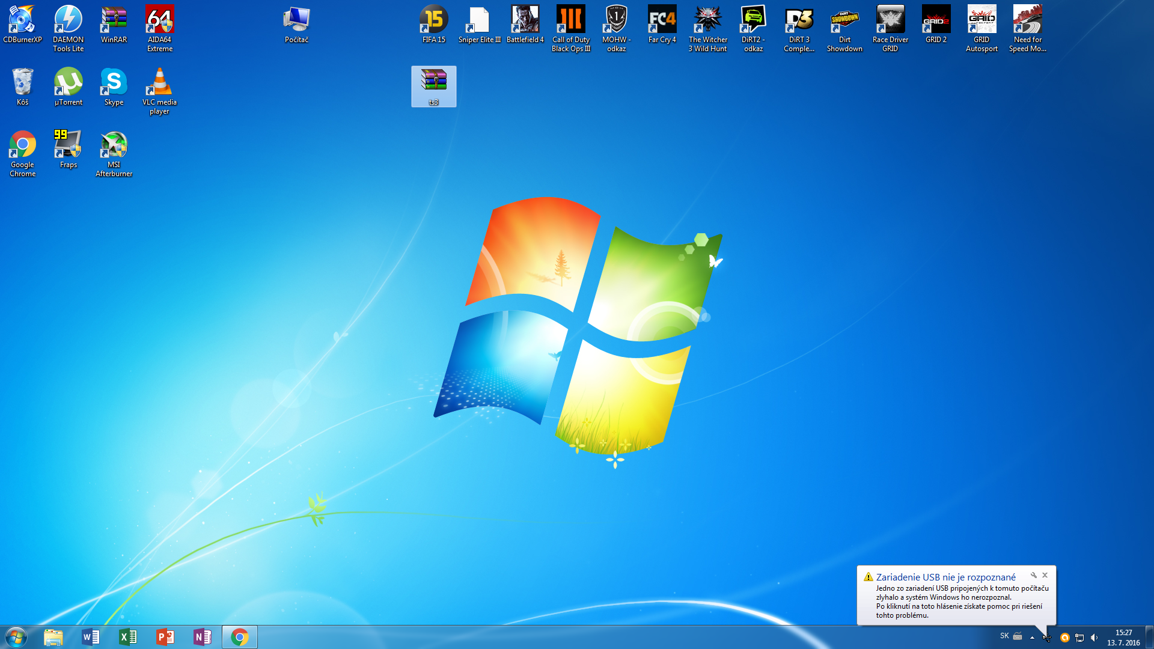Select the Skype desktop shortcut

click(114, 87)
